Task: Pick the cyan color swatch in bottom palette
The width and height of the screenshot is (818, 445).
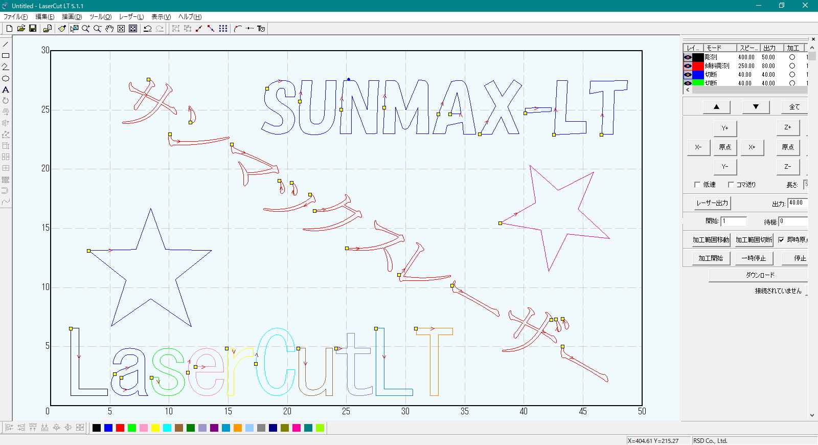Action: (167, 428)
